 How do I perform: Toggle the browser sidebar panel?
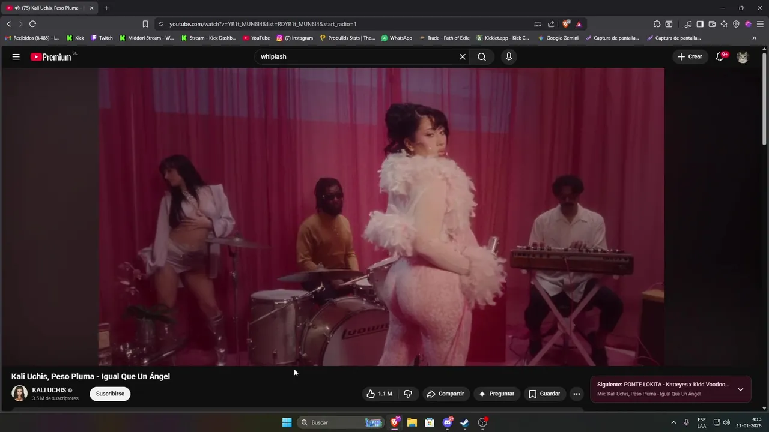click(x=700, y=24)
